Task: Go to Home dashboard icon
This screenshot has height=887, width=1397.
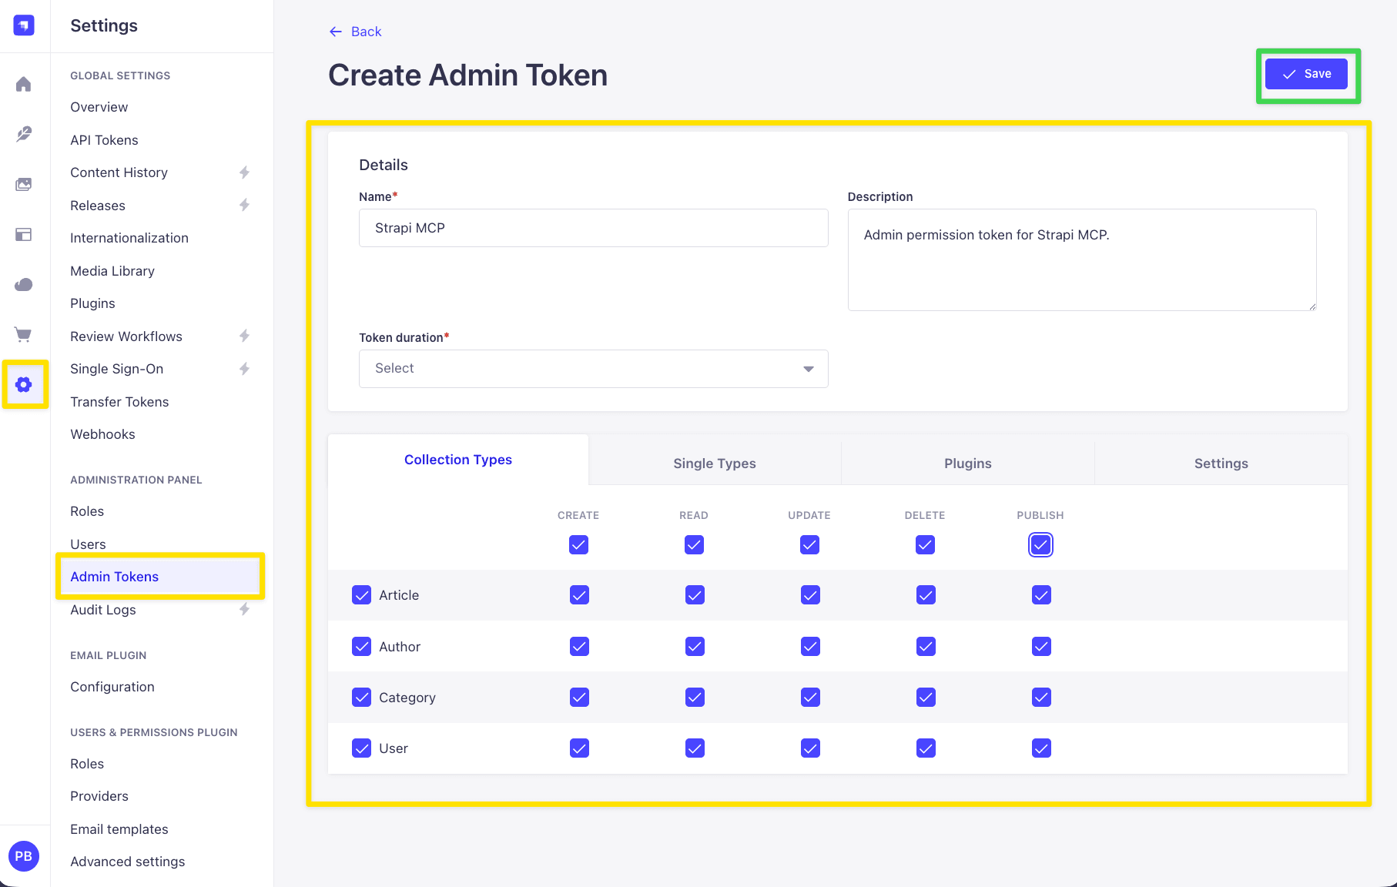Action: tap(24, 84)
